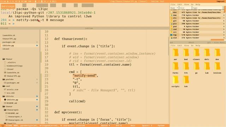The image size is (226, 127).
Task: Open File menu in lower file manager
Action: (173, 46)
